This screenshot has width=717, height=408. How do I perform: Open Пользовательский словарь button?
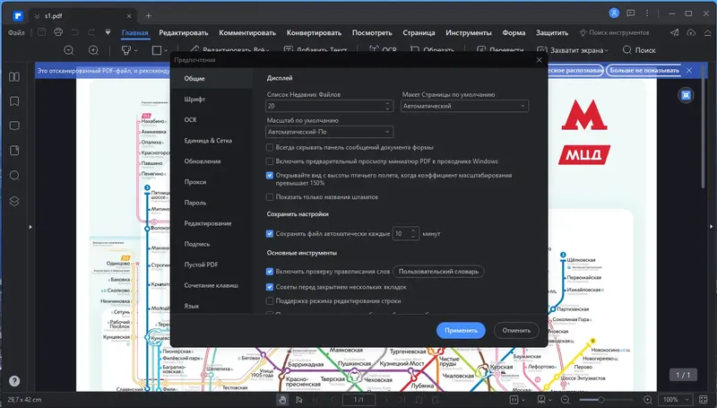click(438, 271)
